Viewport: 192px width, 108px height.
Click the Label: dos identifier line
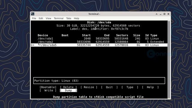99,29
